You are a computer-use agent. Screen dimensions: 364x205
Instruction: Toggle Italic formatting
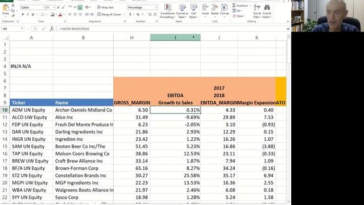(x=28, y=14)
